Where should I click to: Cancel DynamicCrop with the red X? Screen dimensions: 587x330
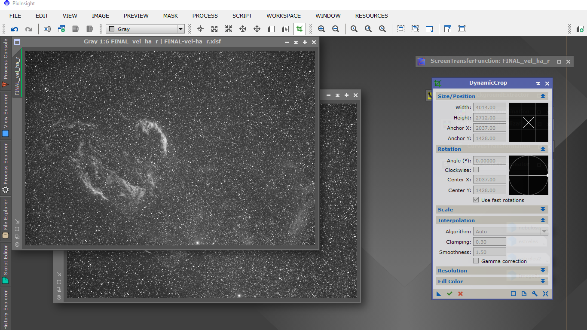point(460,293)
